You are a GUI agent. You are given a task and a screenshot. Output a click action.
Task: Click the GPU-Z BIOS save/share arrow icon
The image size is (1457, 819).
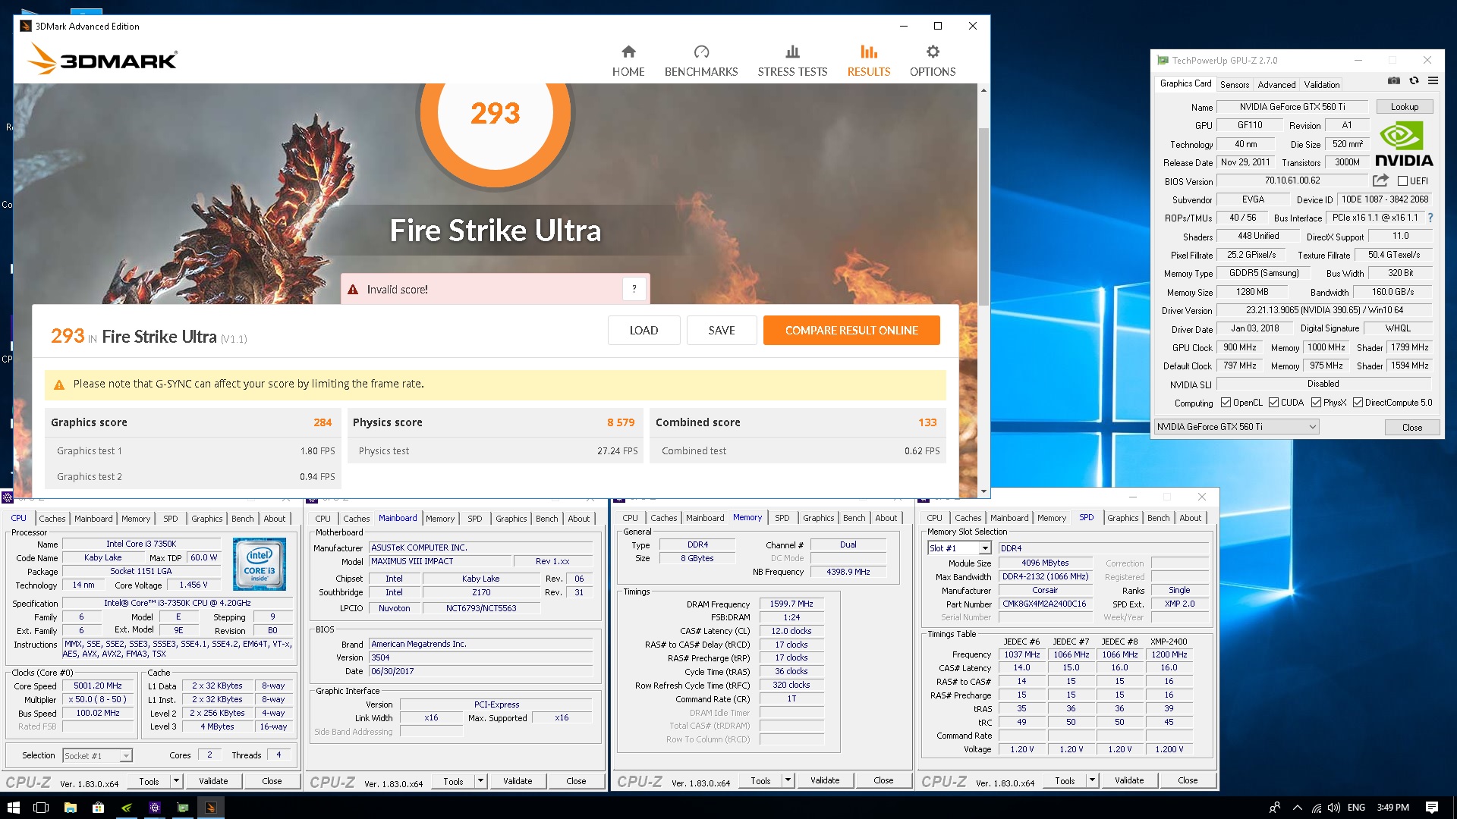tap(1380, 180)
